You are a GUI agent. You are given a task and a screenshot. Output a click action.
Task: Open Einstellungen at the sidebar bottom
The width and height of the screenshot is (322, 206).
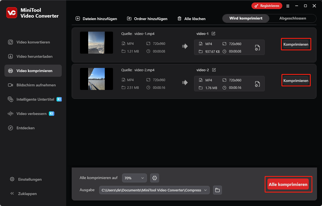point(26,179)
